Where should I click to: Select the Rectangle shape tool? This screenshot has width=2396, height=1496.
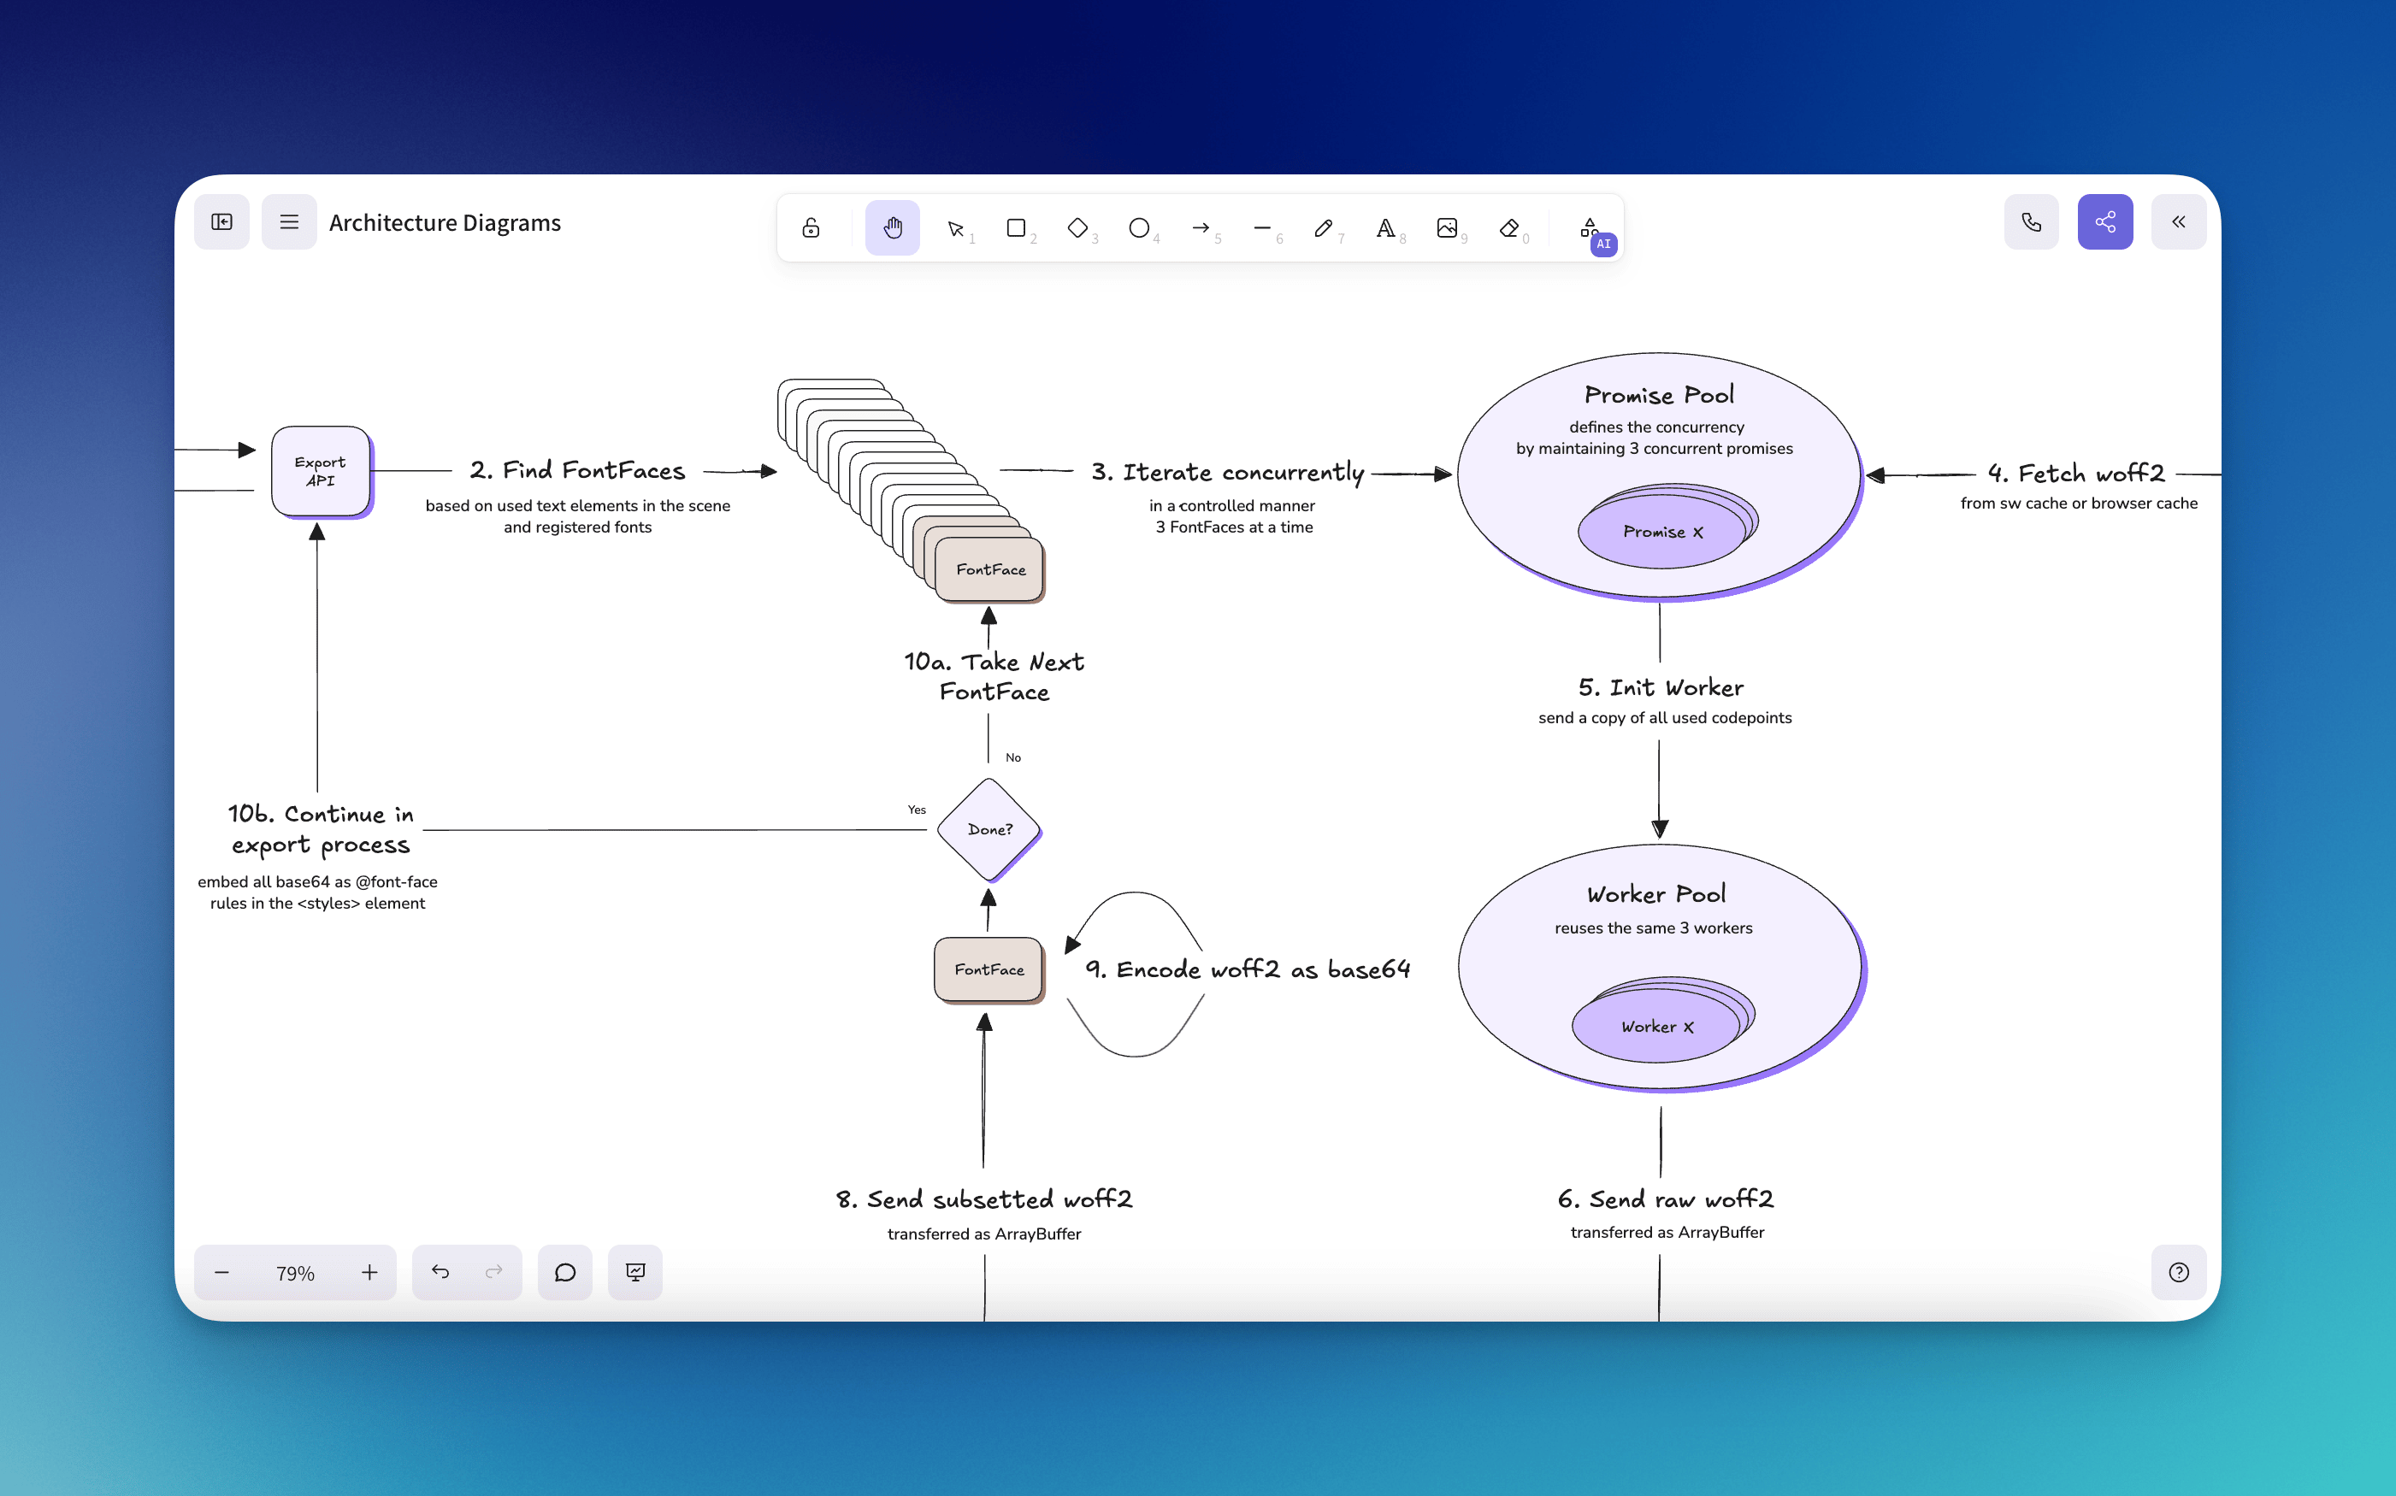point(1015,228)
